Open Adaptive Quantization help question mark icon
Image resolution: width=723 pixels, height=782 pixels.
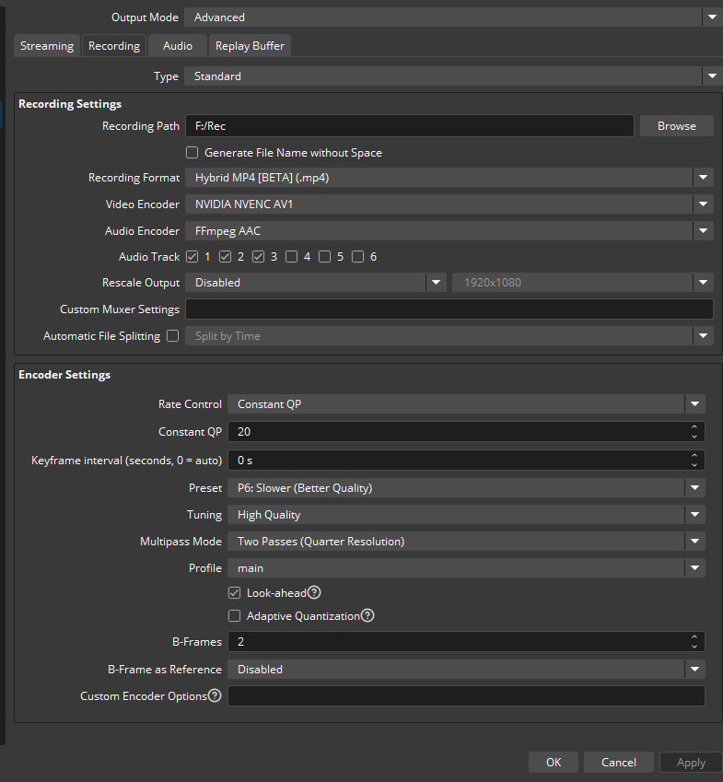pos(367,615)
